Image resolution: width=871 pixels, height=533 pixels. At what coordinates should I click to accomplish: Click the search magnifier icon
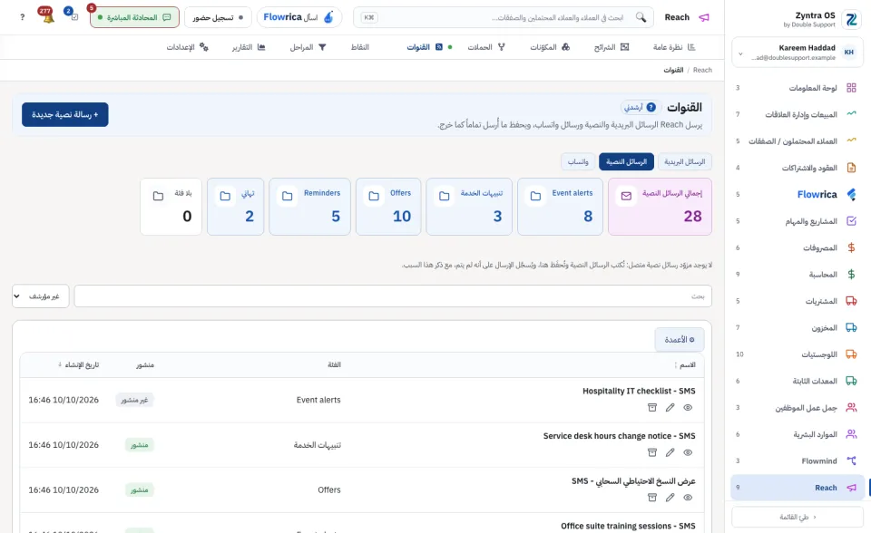(641, 17)
